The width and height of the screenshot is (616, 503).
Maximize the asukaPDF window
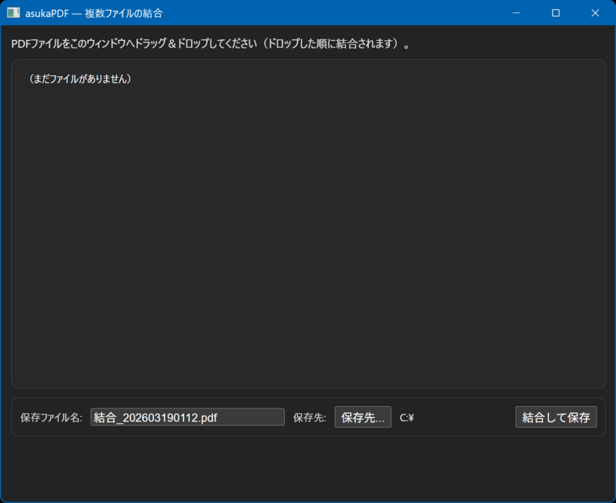click(555, 13)
